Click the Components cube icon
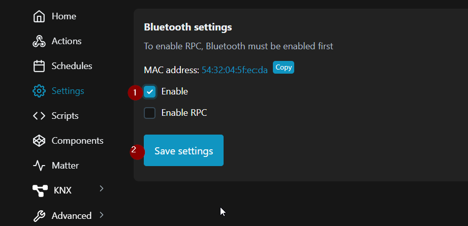468x226 pixels. pos(39,141)
